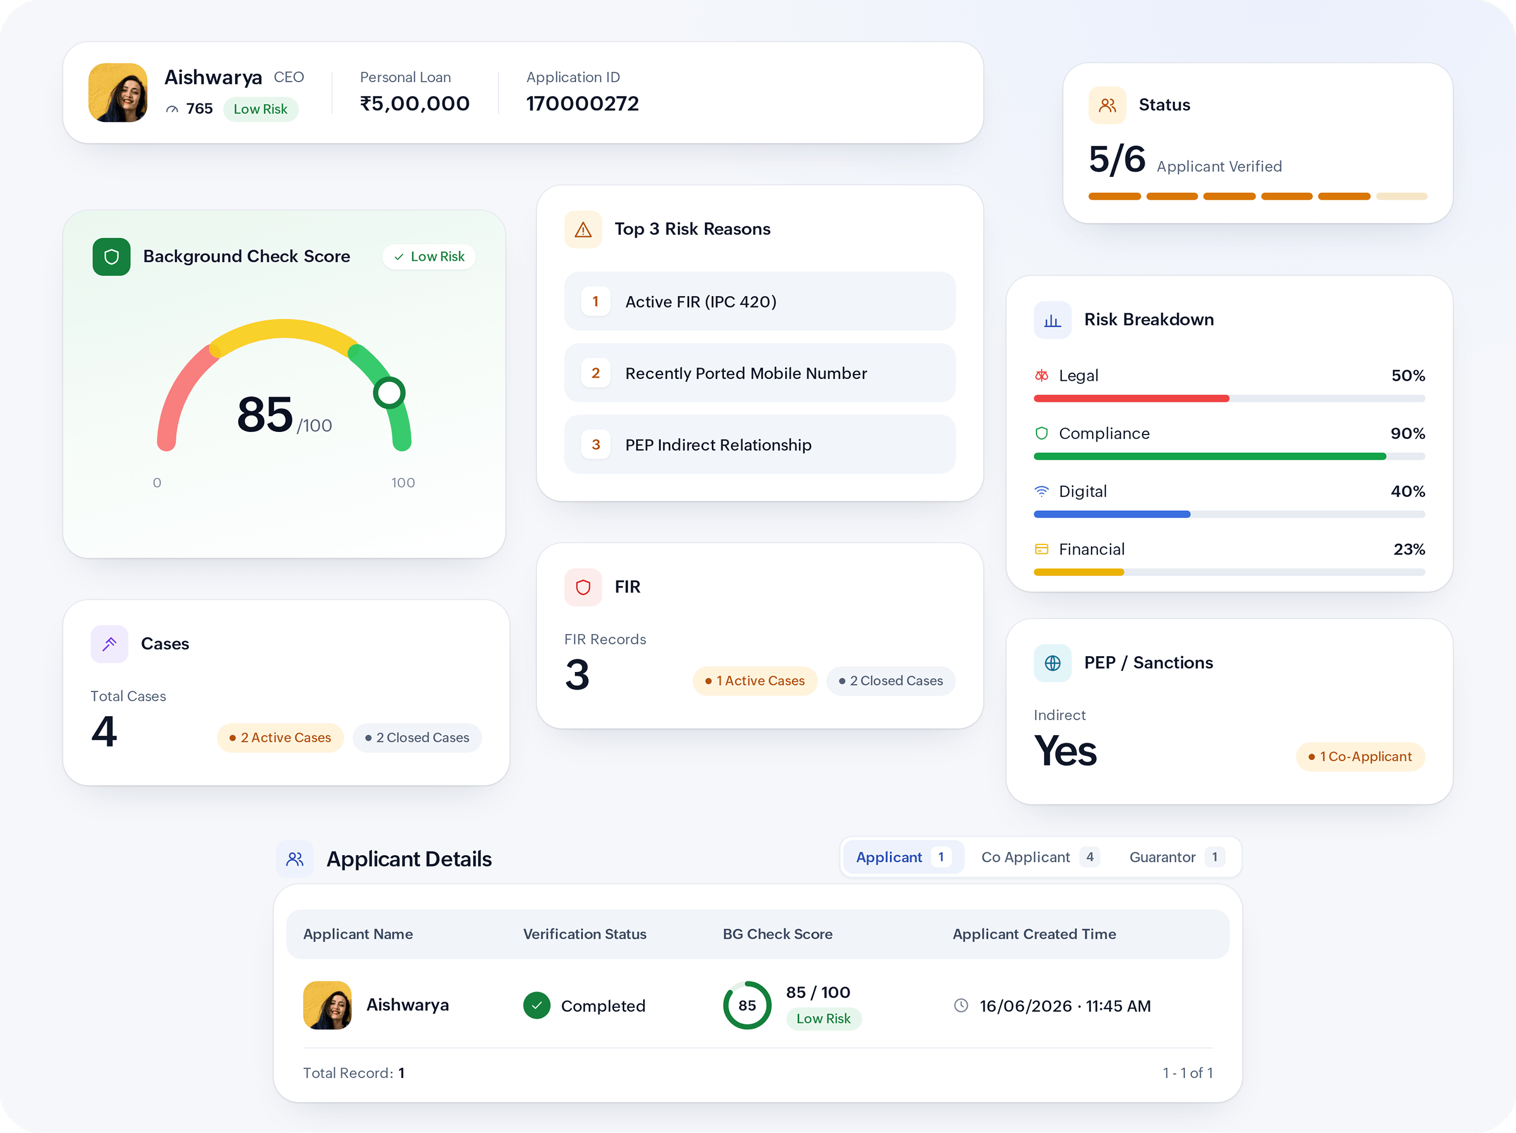Screen dimensions: 1516x1133
Task: Click the FIR shield icon
Action: pos(582,587)
